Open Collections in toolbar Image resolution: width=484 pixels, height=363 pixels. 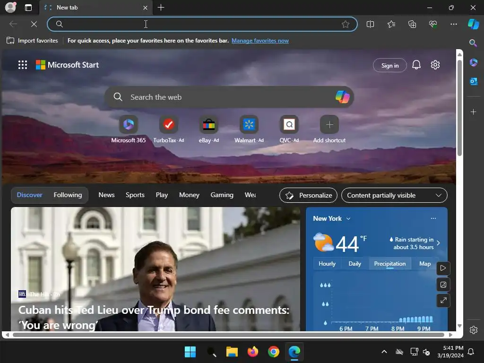tap(412, 24)
